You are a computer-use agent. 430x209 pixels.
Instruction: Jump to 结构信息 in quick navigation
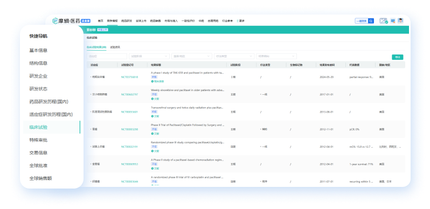click(x=38, y=63)
